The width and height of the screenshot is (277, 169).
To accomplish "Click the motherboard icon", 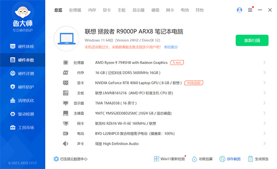I will 66,93.
